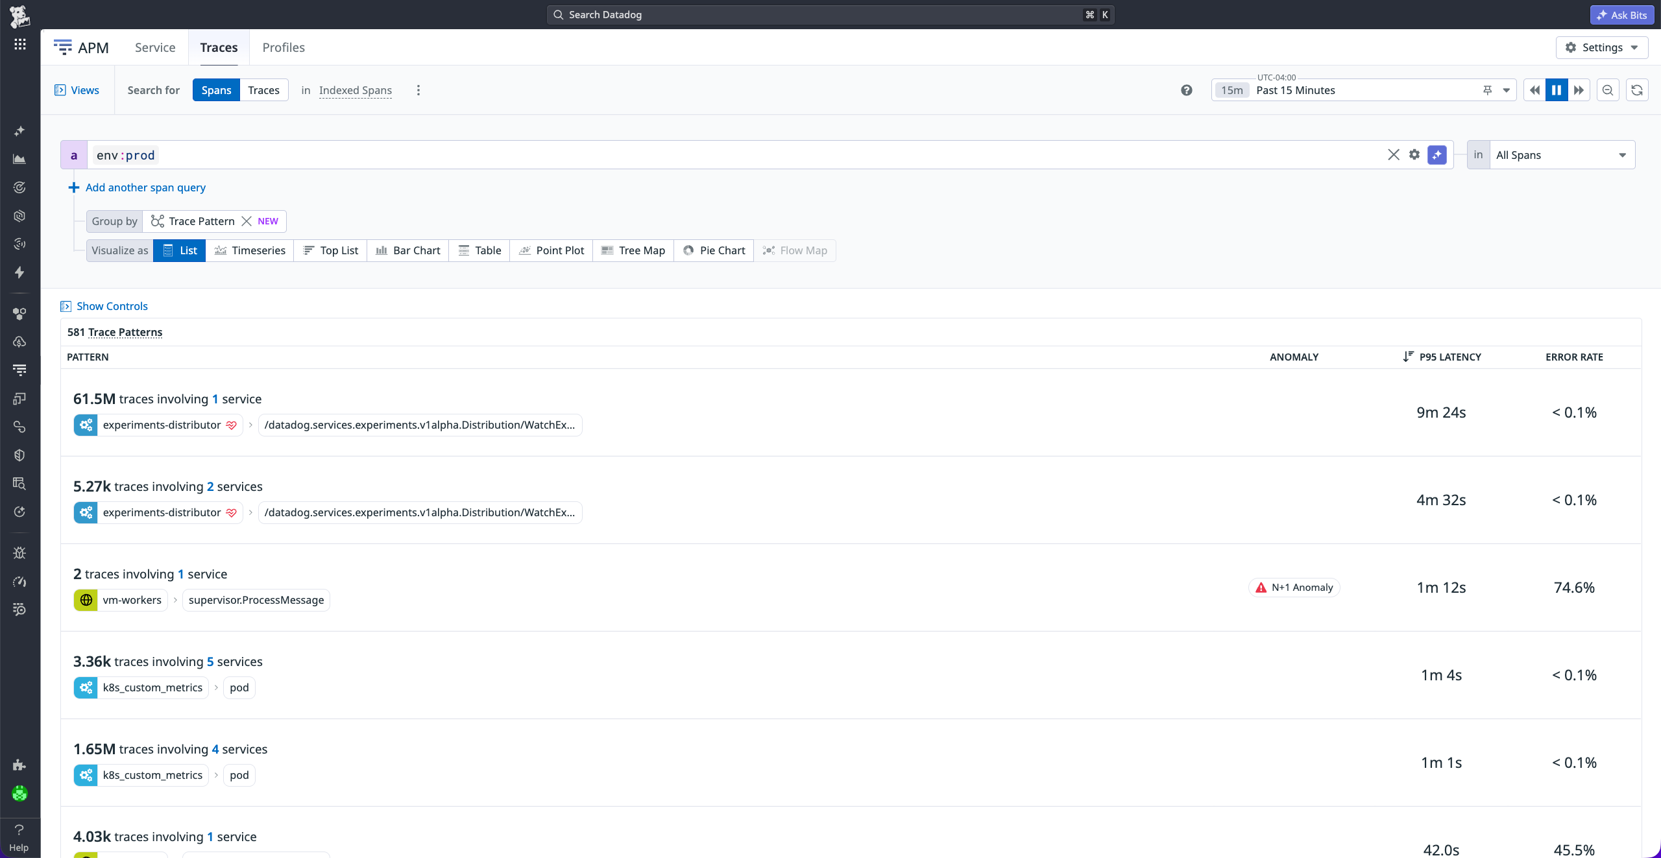Expand the Views panel
Image resolution: width=1661 pixels, height=858 pixels.
click(x=77, y=90)
